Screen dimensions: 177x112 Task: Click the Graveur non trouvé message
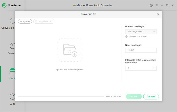point(138,37)
